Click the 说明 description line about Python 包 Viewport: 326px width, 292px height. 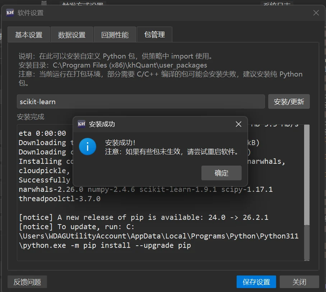coord(115,56)
